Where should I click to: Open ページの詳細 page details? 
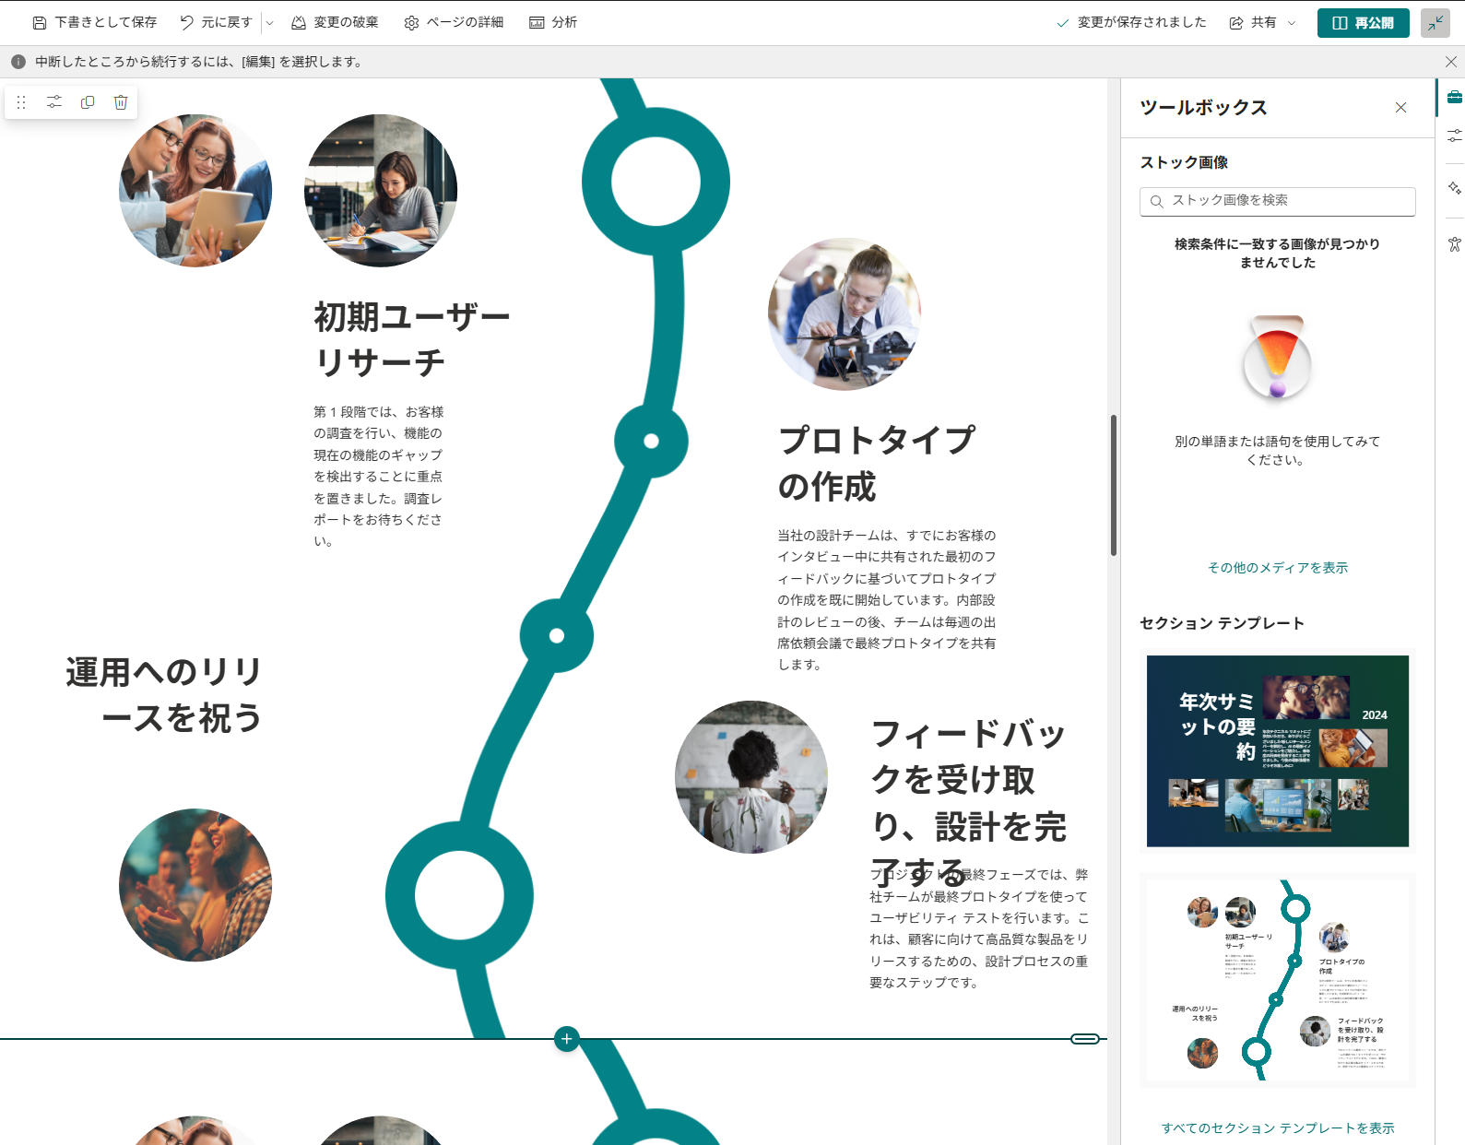click(x=454, y=22)
